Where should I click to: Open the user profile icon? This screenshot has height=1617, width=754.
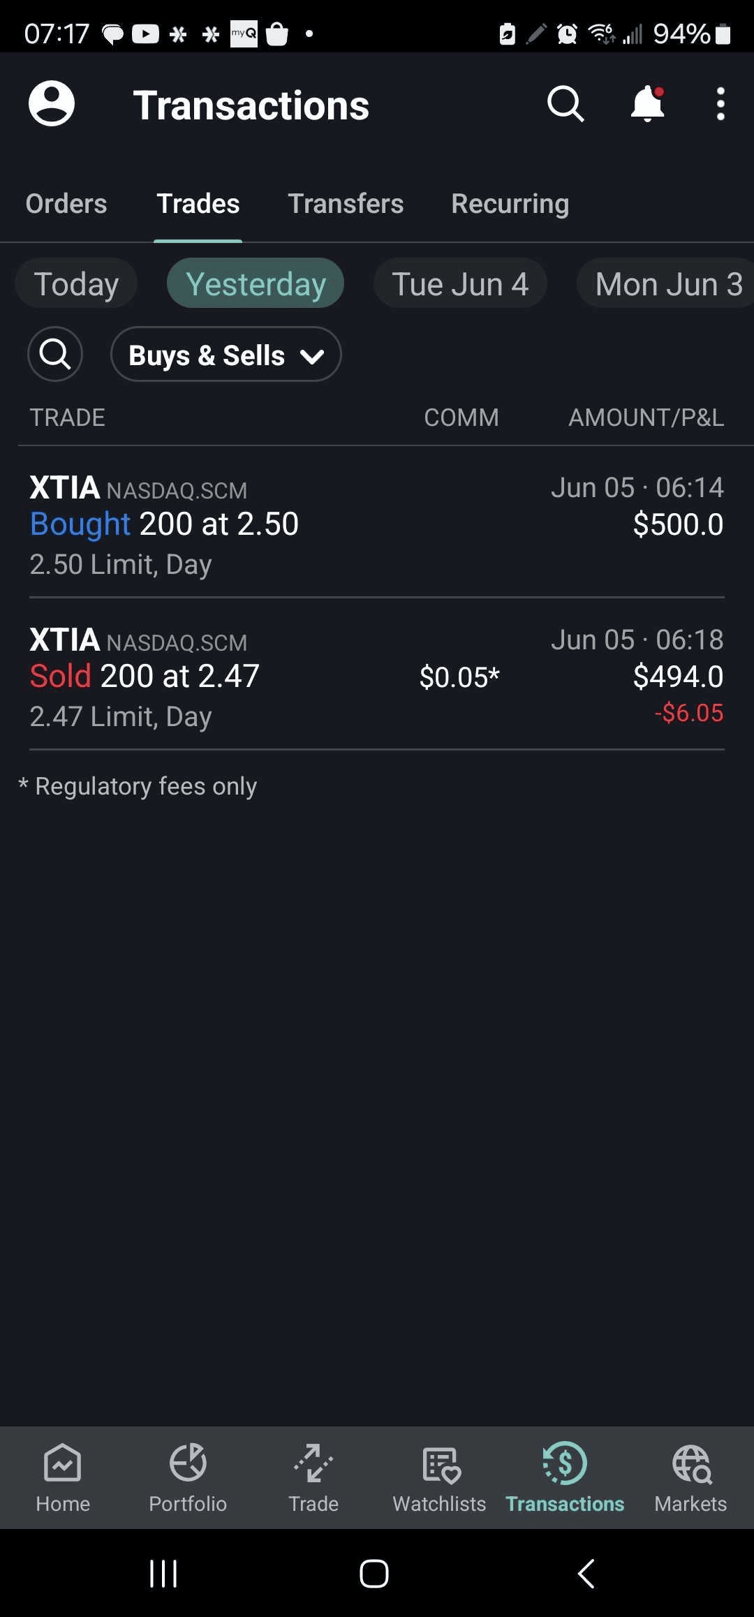pos(52,104)
